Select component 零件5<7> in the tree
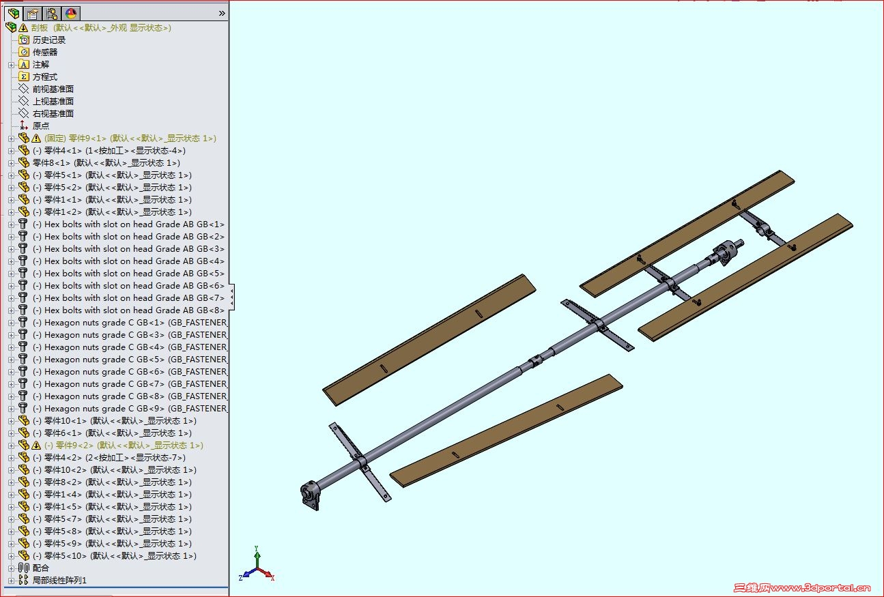 pyautogui.click(x=113, y=519)
